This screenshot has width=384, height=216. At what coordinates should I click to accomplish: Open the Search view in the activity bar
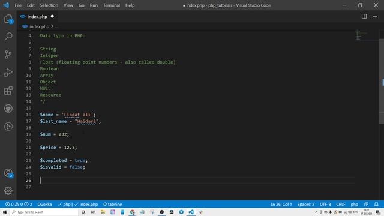[8, 37]
